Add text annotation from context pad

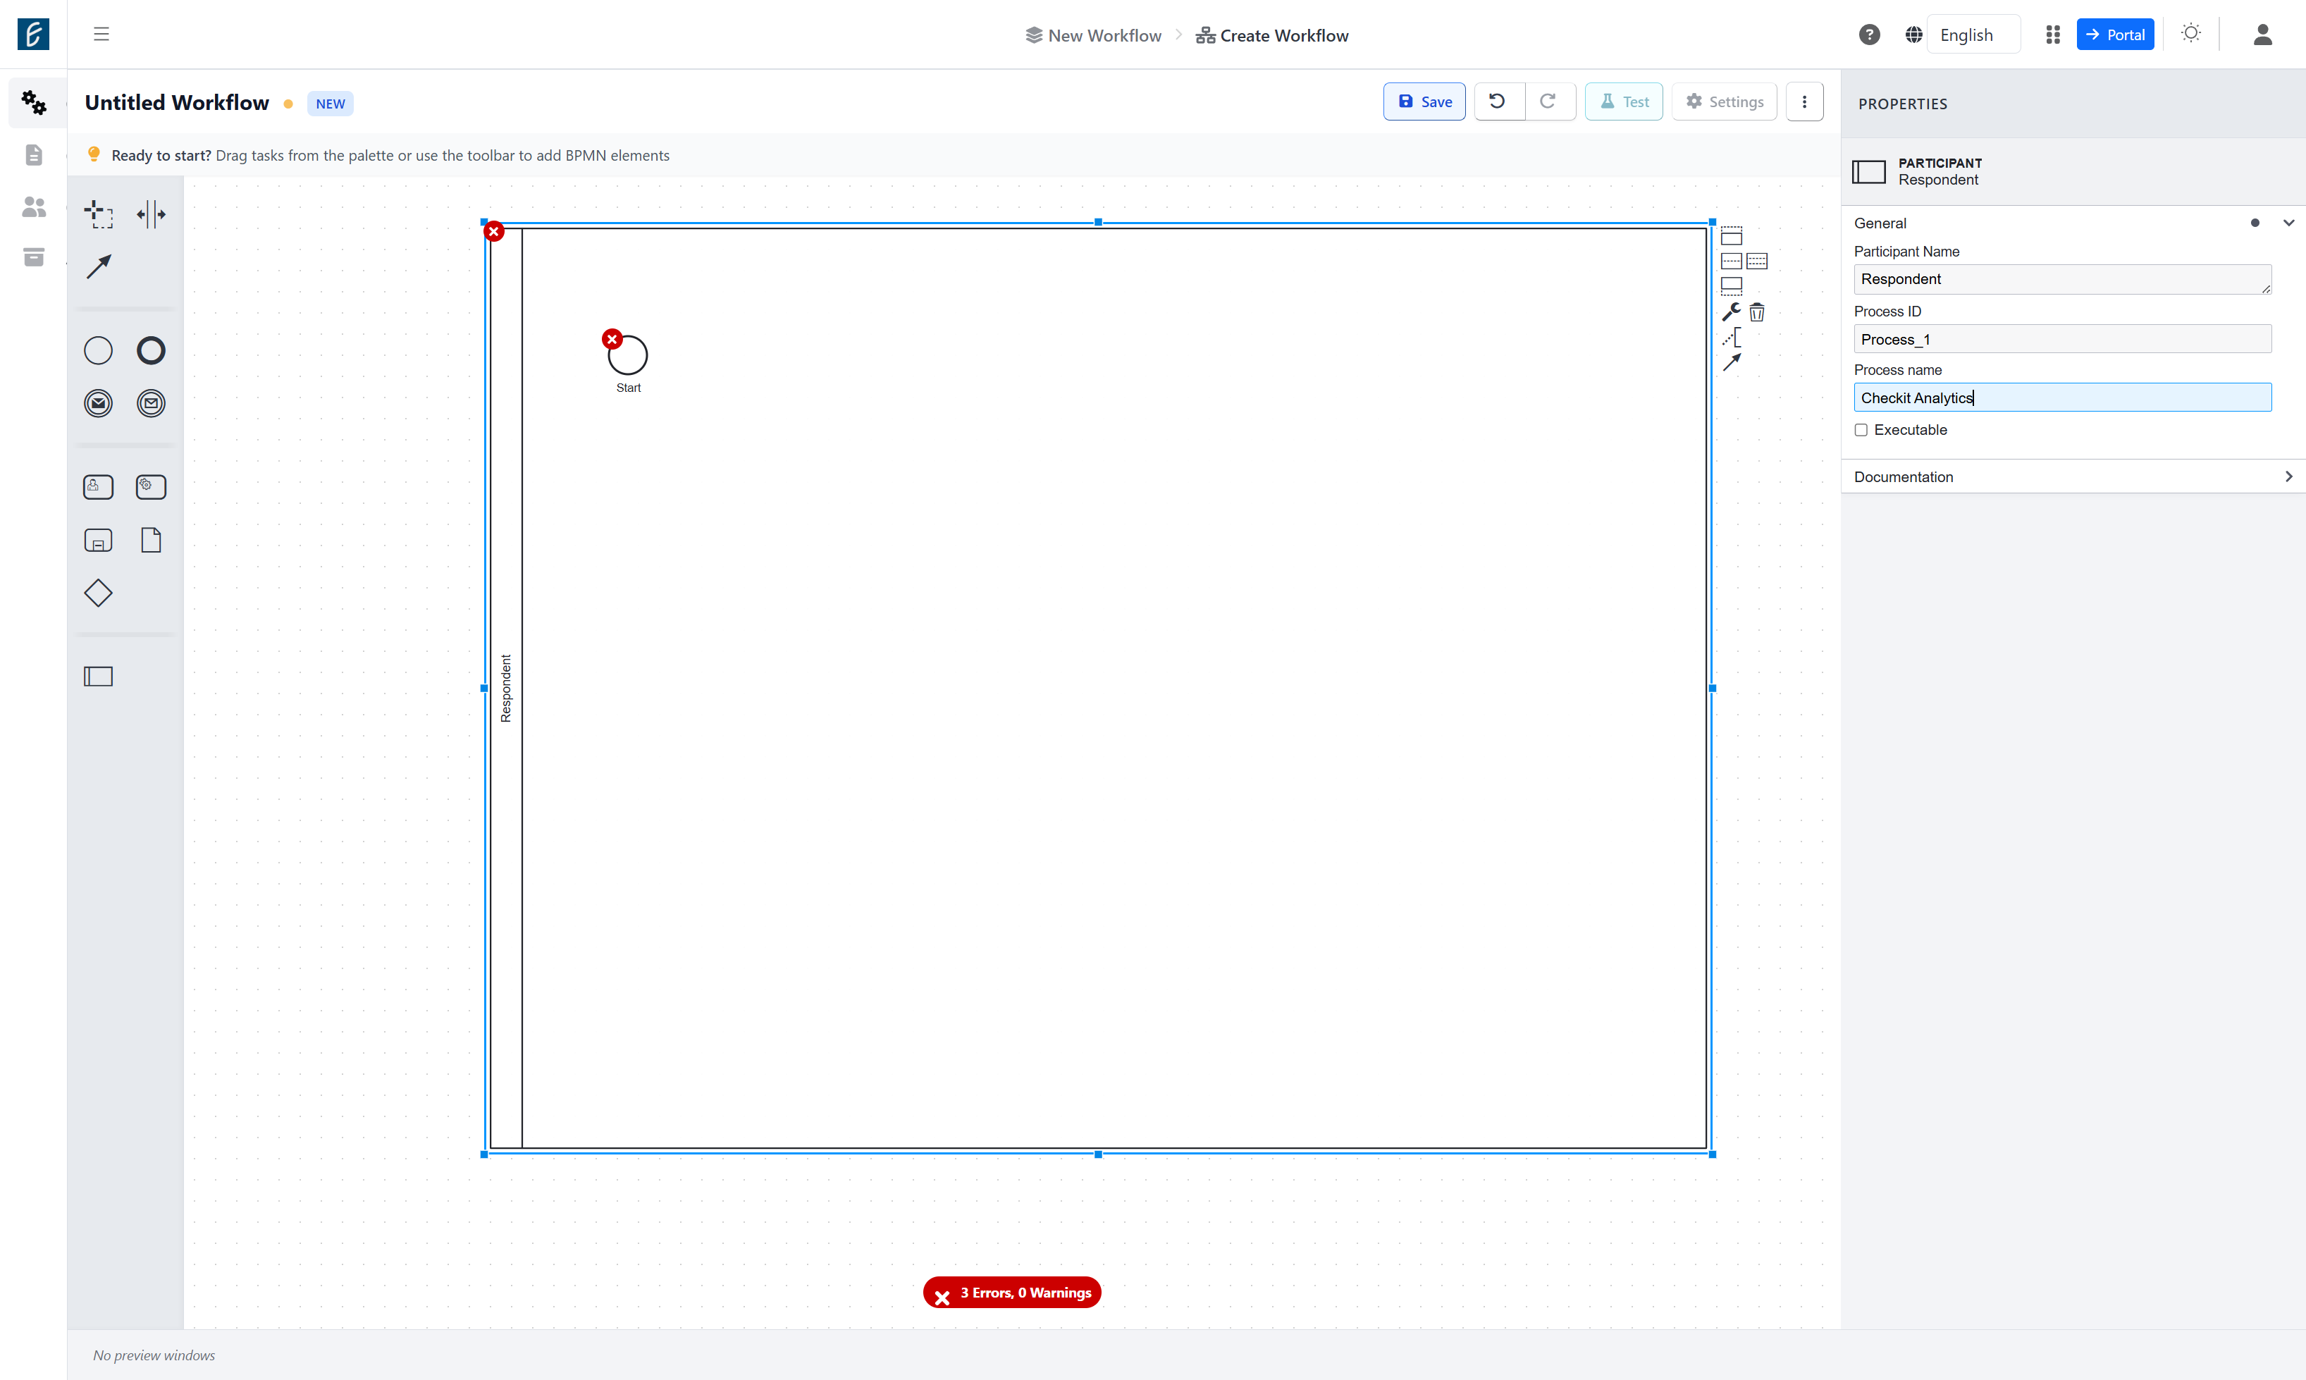click(x=1732, y=337)
